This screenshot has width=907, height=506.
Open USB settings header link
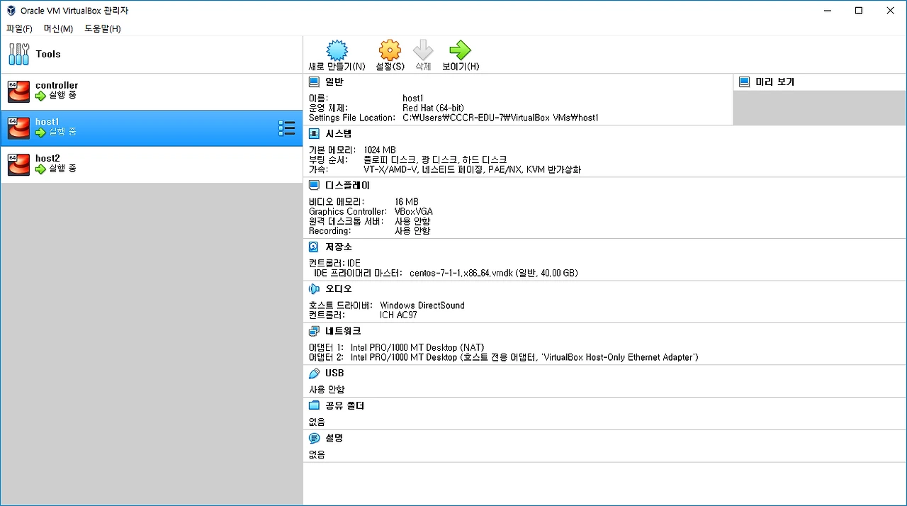[334, 373]
